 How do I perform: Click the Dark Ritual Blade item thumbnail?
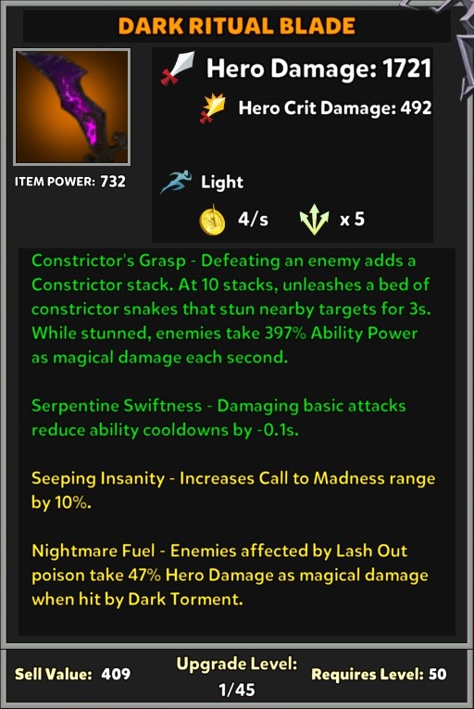pyautogui.click(x=72, y=107)
